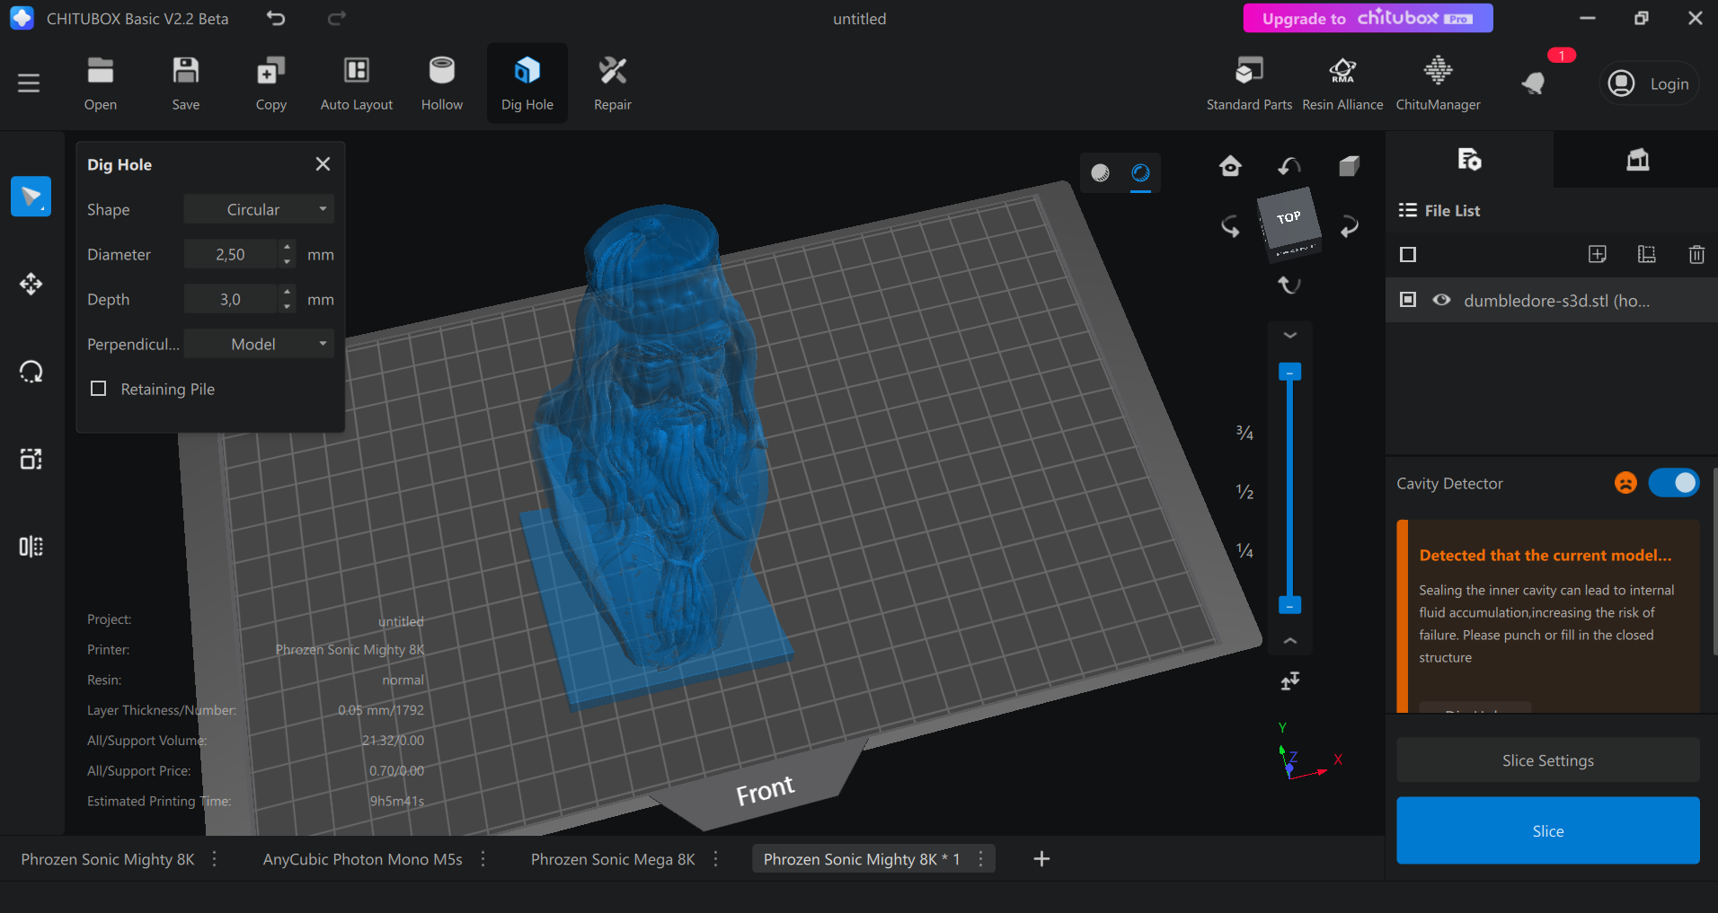Activate the Rotate tool in sidebar
Screen dimensions: 1718x913
[31, 372]
